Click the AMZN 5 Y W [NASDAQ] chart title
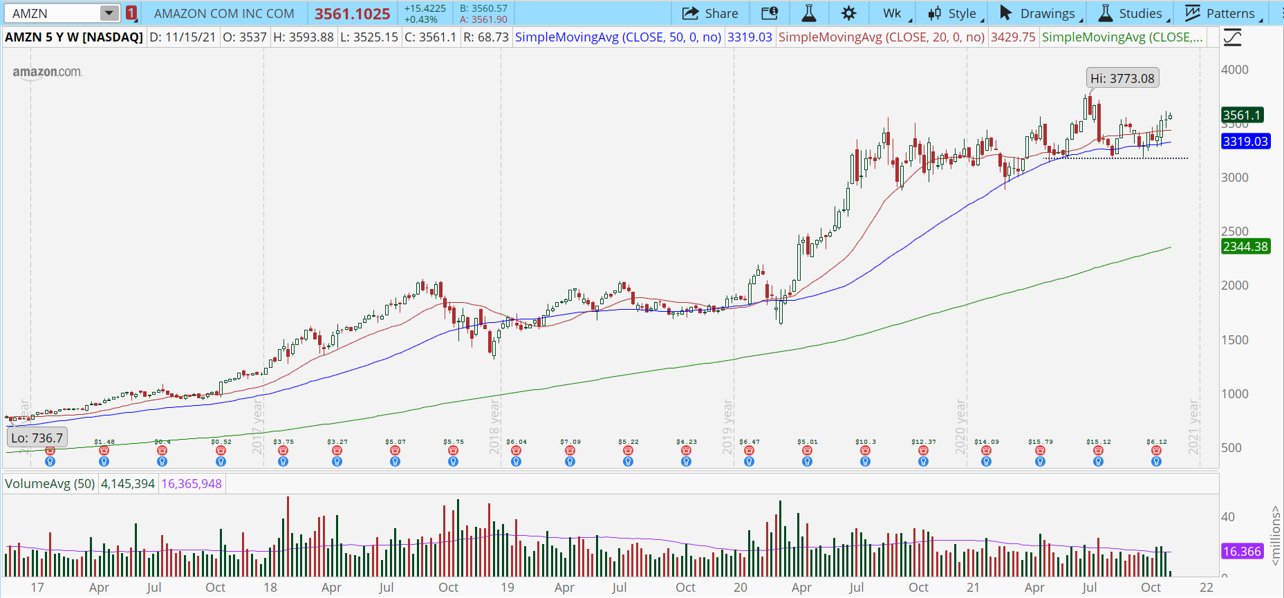Viewport: 1284px width, 598px height. (74, 37)
